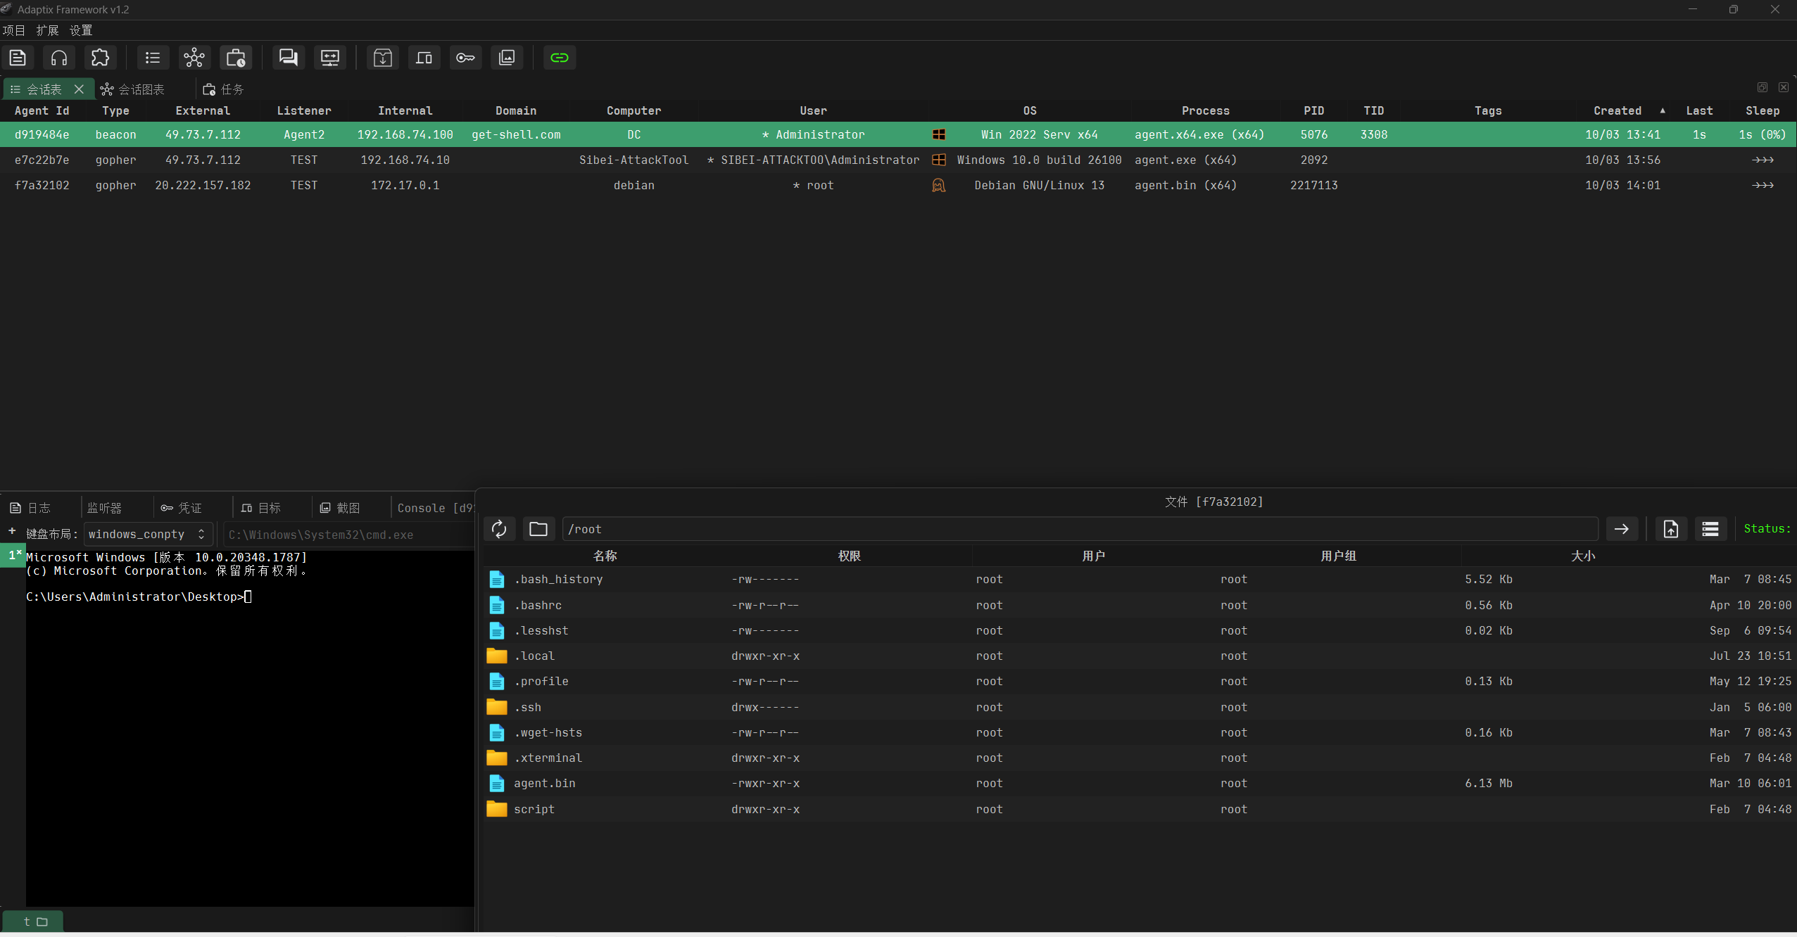Click the credentials key icon in toolbar
This screenshot has width=1797, height=937.
point(465,58)
